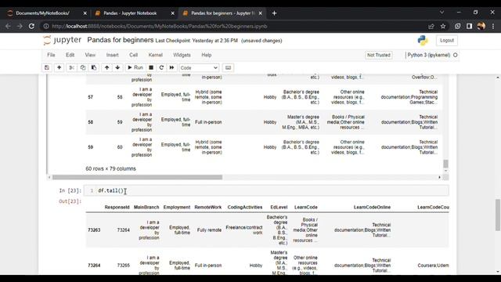Restart the kernel icon
501x282 pixels.
[161, 68]
